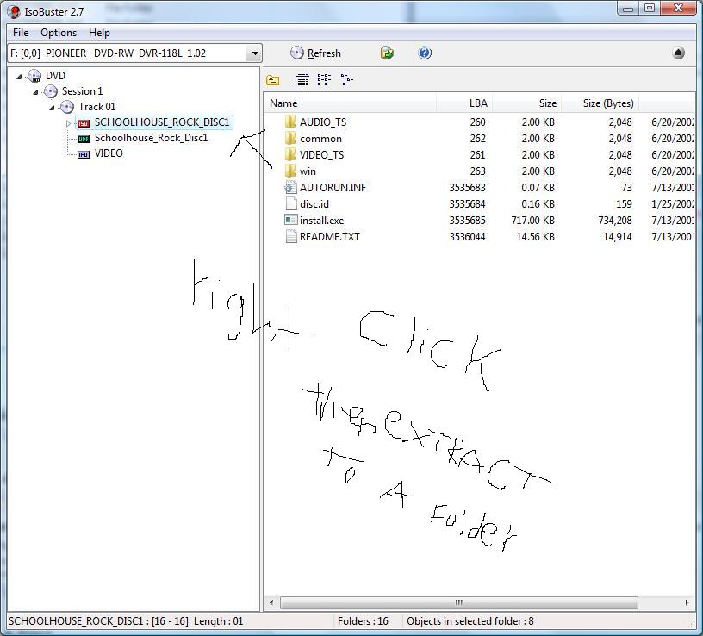
Task: Switch to tree-style view icon
Action: pos(346,80)
